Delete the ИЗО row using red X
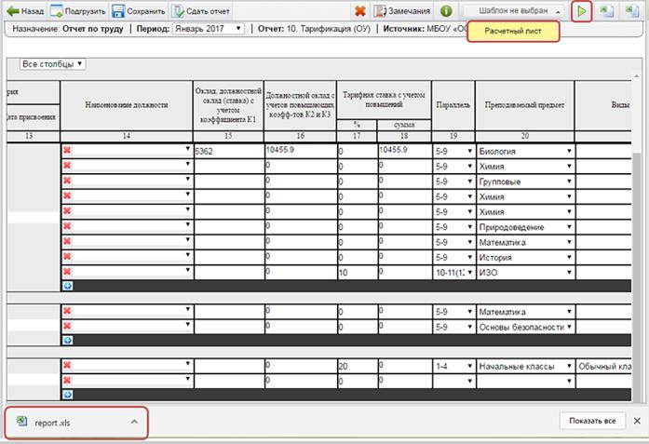The image size is (649, 444). [67, 272]
